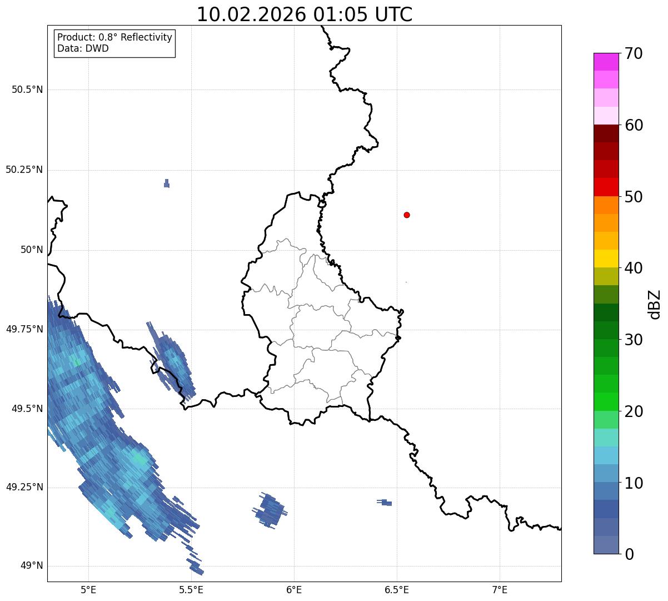The width and height of the screenshot is (668, 601).
Task: Click the colorbar tick label 0
Action: click(x=630, y=554)
